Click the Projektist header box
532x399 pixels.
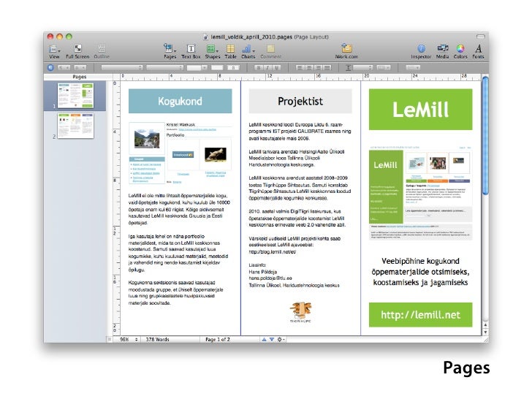pos(300,101)
